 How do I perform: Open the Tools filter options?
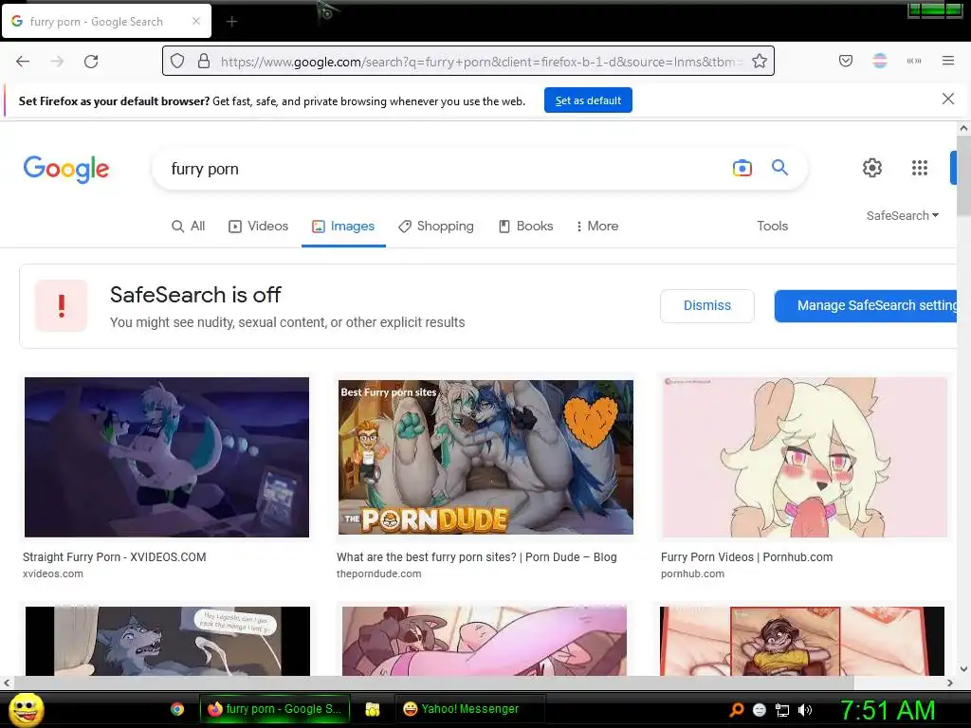click(x=772, y=226)
